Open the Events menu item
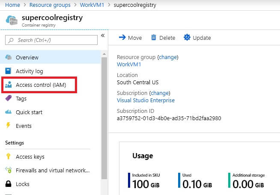280x195 pixels. [51, 126]
